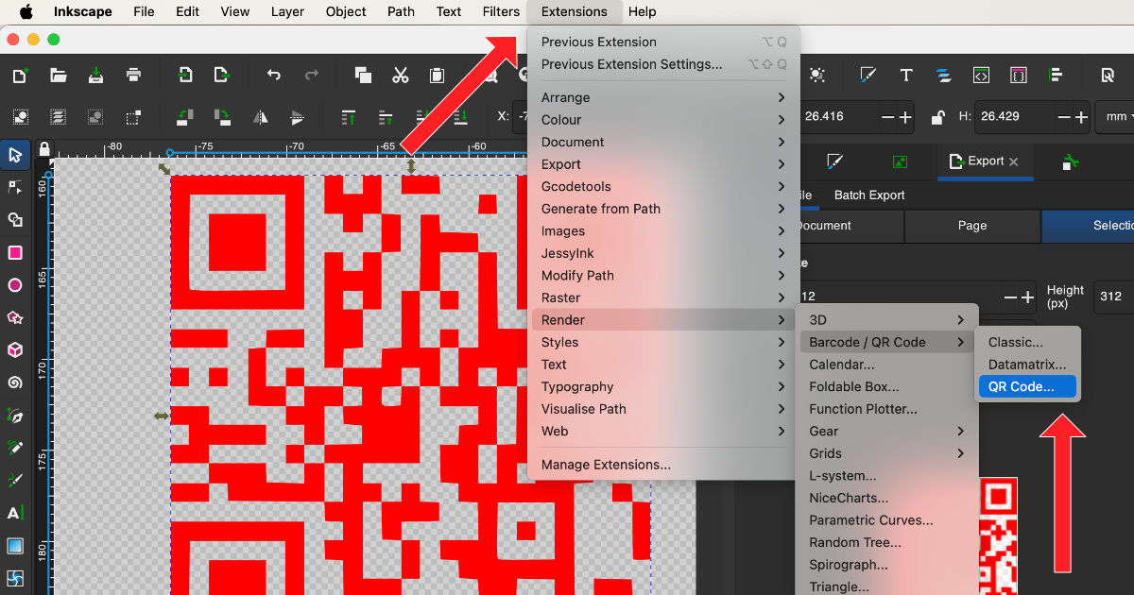Expand the Grids submenu
Screen dimensions: 1134x595
(886, 453)
